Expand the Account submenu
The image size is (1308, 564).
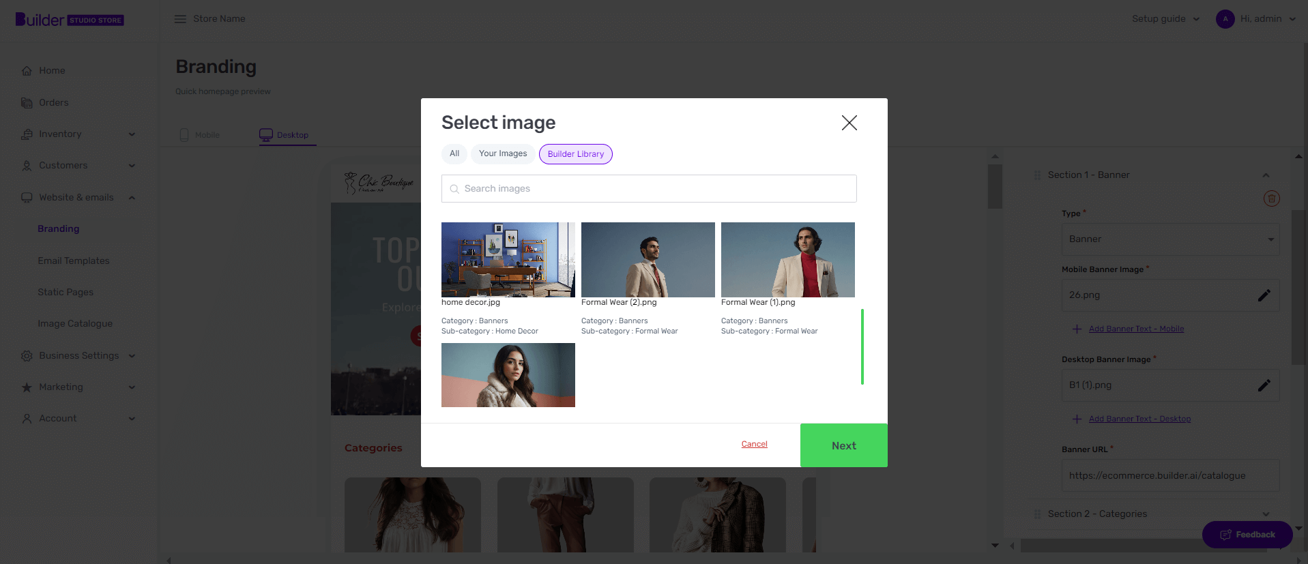[x=132, y=419]
